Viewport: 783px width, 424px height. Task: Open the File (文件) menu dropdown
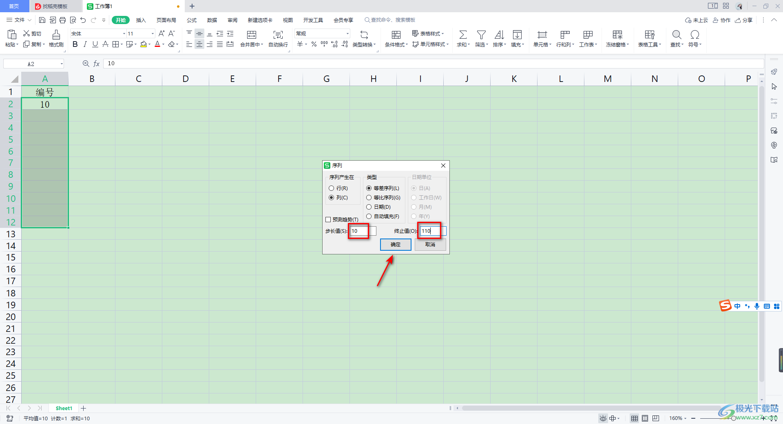click(x=19, y=20)
